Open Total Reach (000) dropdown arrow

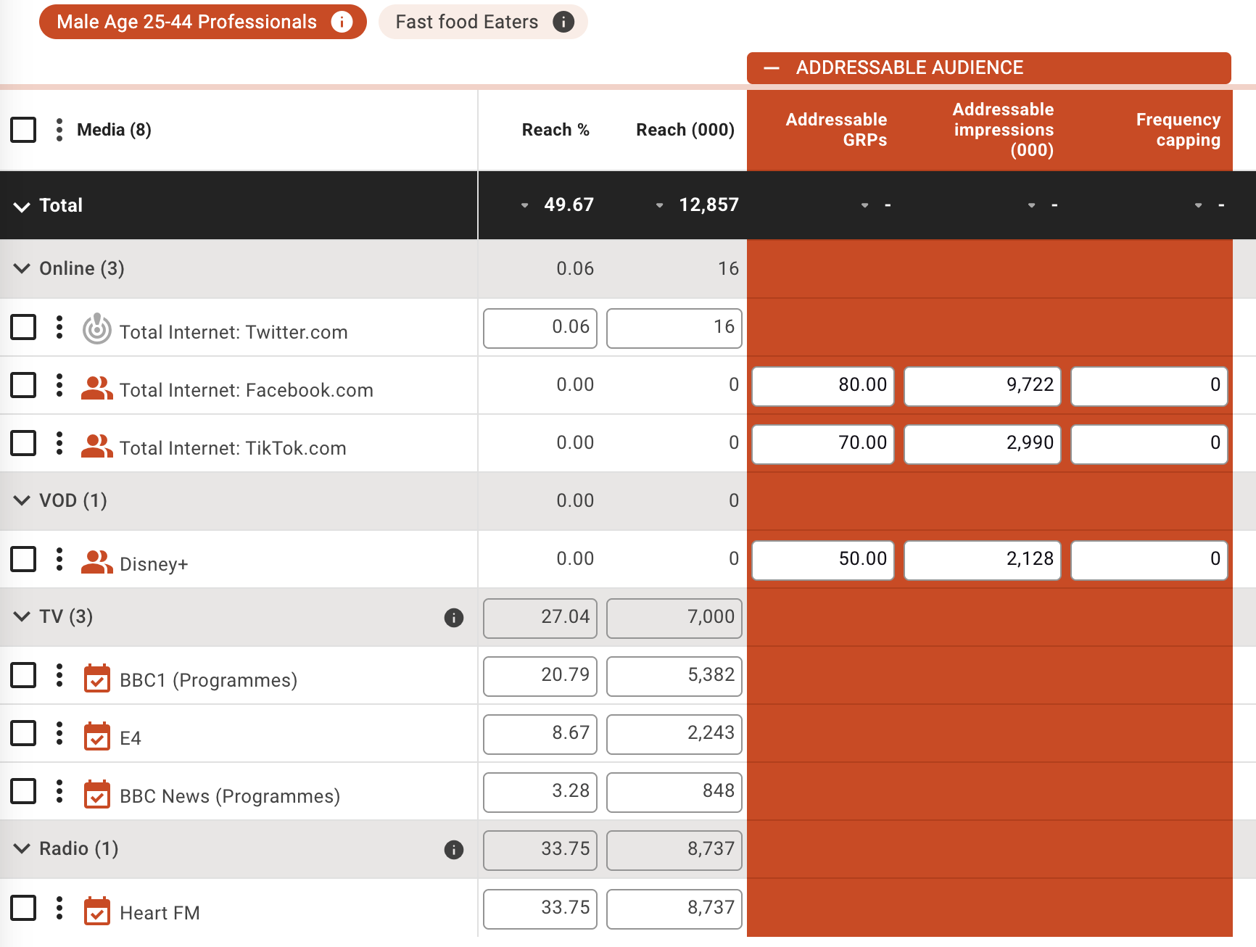[x=660, y=206]
